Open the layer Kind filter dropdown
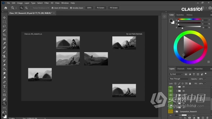The image size is (212, 119). pyautogui.click(x=176, y=74)
